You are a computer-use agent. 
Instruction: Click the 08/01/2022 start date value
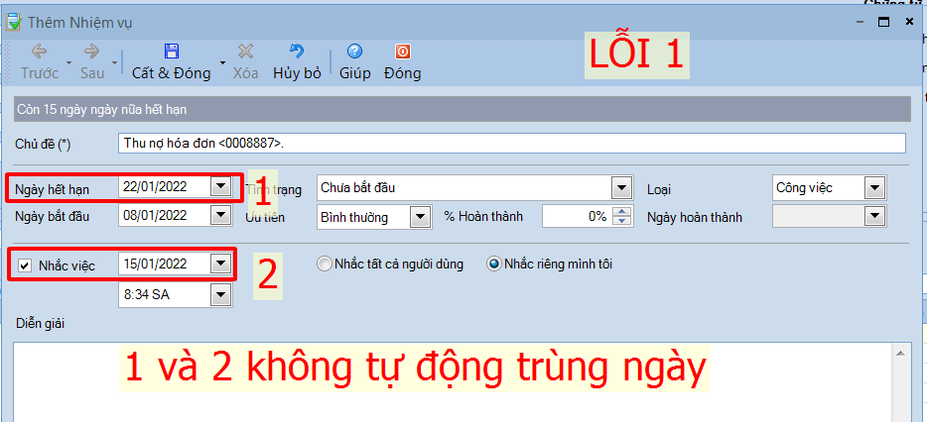pyautogui.click(x=155, y=215)
